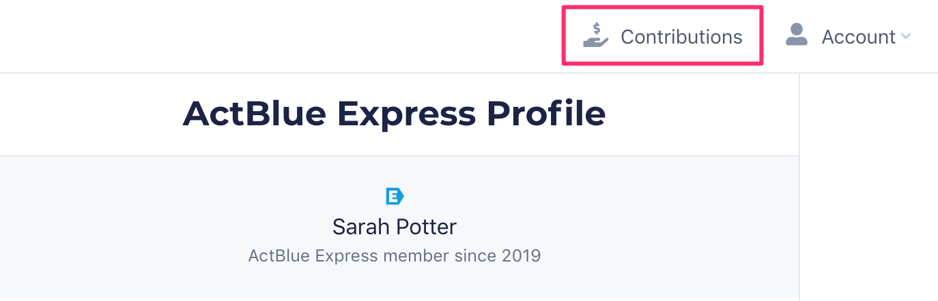Open the Account menu label
Screen dimensions: 938x301
(x=858, y=37)
